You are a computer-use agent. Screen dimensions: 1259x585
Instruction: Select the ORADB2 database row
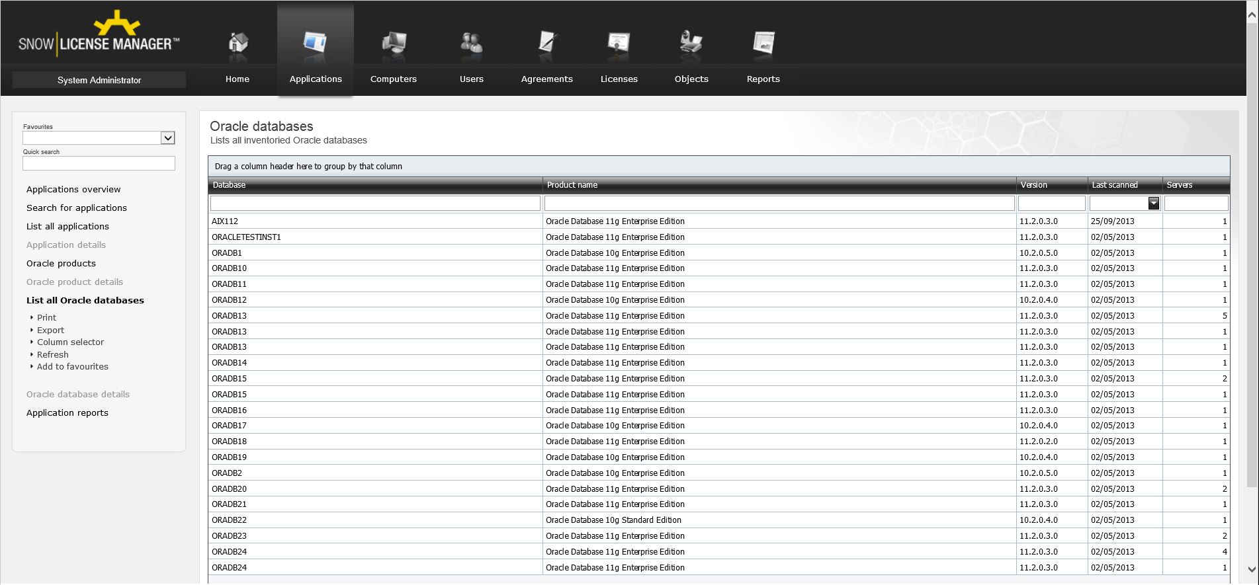(x=719, y=473)
